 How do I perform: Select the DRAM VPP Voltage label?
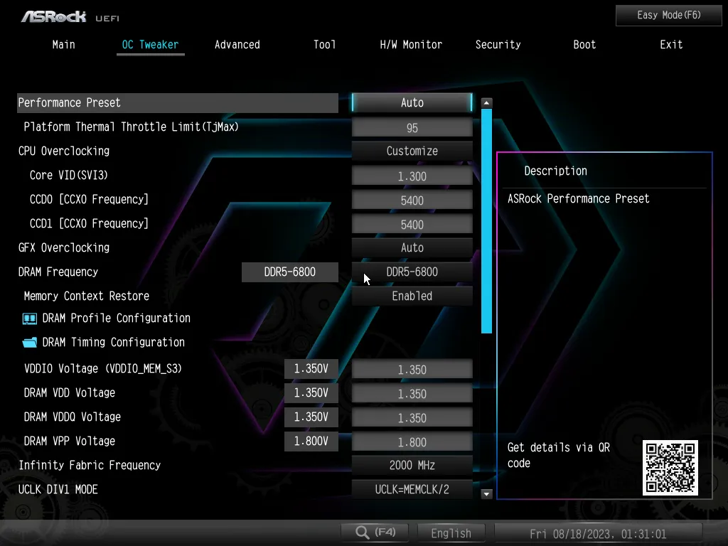(x=69, y=441)
